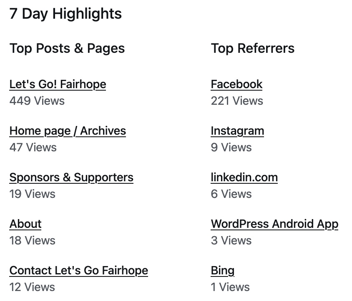352x301 pixels.
Task: Open the Sponsors & Supporters page link
Action: click(71, 178)
